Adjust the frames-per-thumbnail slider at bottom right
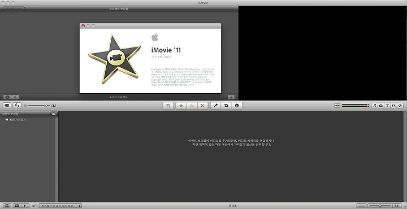Viewport: 407px width, 209px height. point(380,206)
